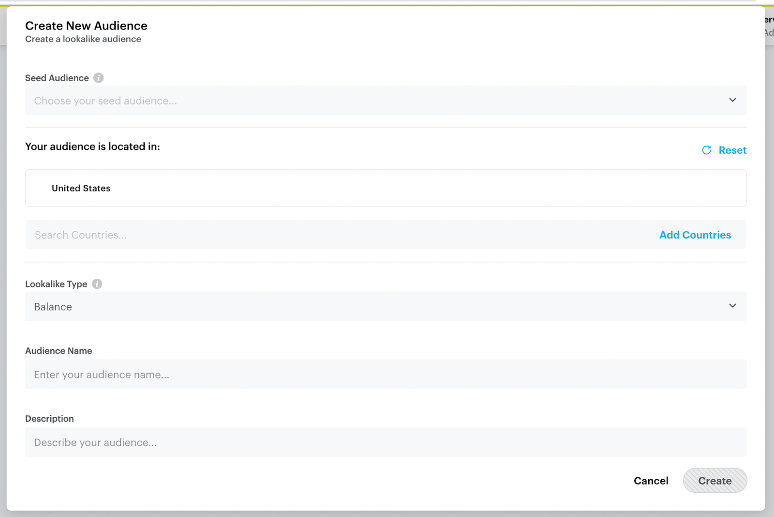Expand the Seed Audience dropdown
The width and height of the screenshot is (774, 517).
pos(386,101)
